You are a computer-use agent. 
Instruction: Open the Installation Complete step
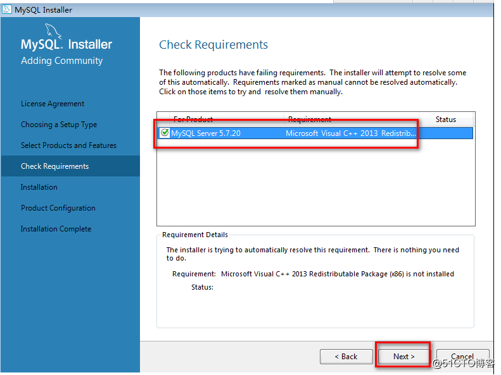tap(56, 229)
